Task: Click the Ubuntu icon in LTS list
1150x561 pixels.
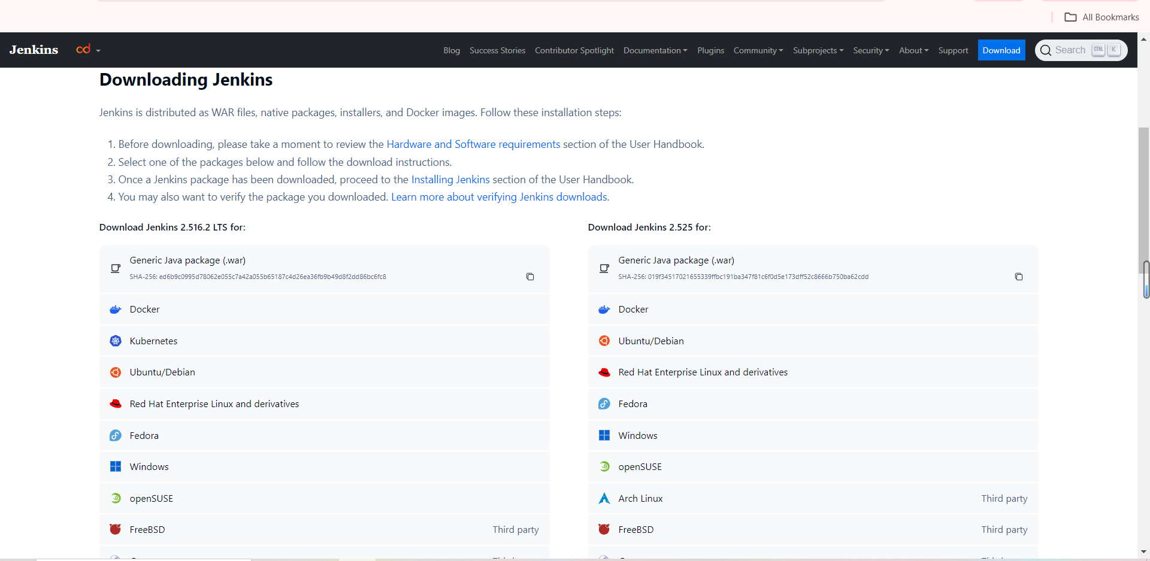Action: tap(116, 372)
